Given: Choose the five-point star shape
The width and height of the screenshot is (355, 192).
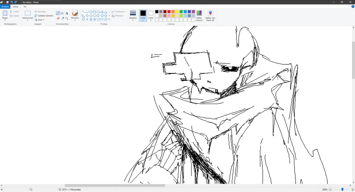Looking at the screenshot, I should (x=91, y=19).
